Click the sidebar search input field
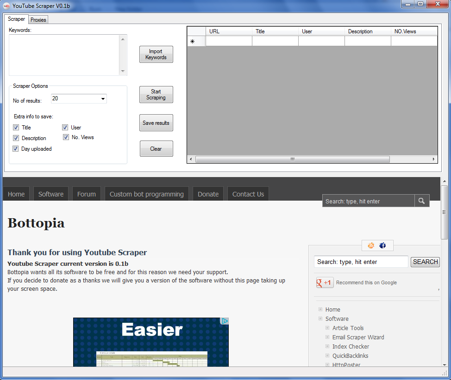451x380 pixels. (x=361, y=262)
